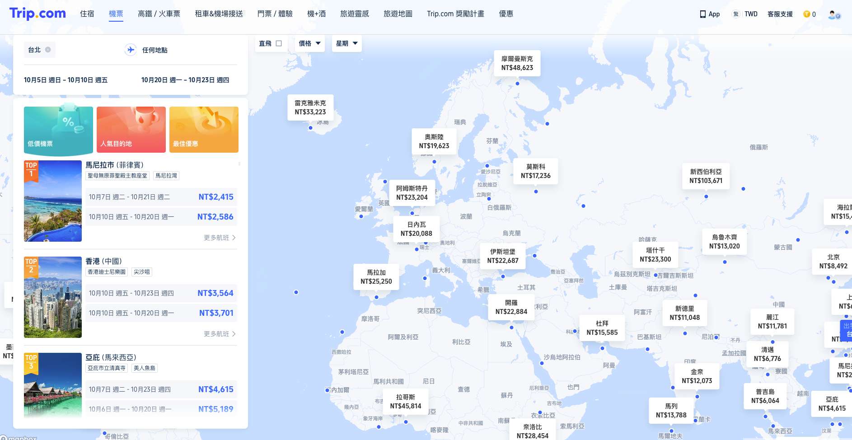Expand 更多航班 for 馬尼拉市
The image size is (852, 440).
coord(220,238)
